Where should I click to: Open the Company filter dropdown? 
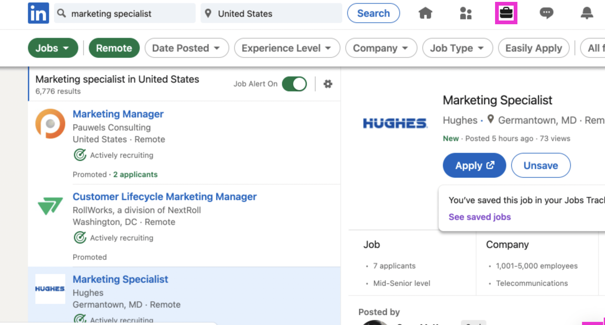[x=381, y=48]
